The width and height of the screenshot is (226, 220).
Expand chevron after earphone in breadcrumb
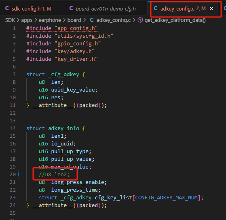pyautogui.click(x=64, y=20)
